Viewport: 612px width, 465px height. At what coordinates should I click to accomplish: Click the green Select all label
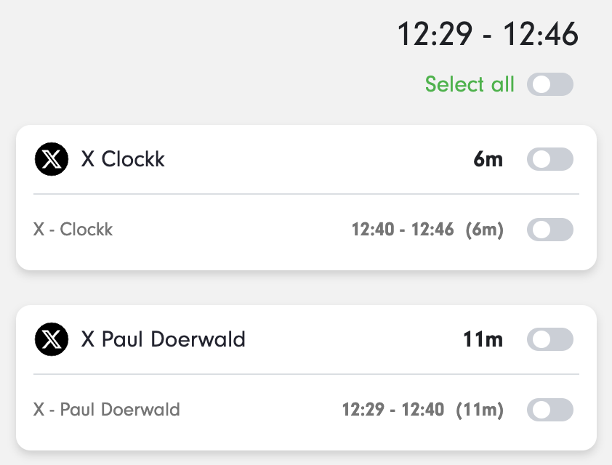(x=470, y=84)
